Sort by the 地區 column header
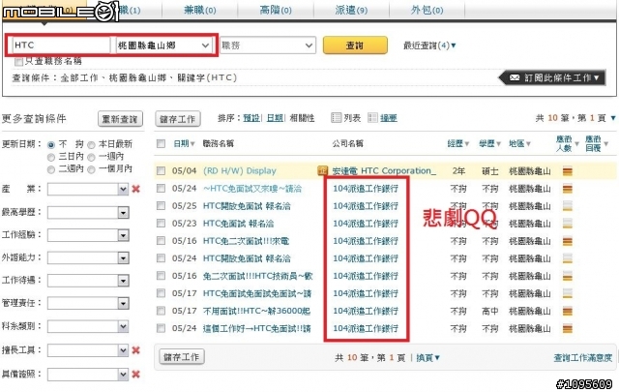This screenshot has height=392, width=619. coord(519,143)
